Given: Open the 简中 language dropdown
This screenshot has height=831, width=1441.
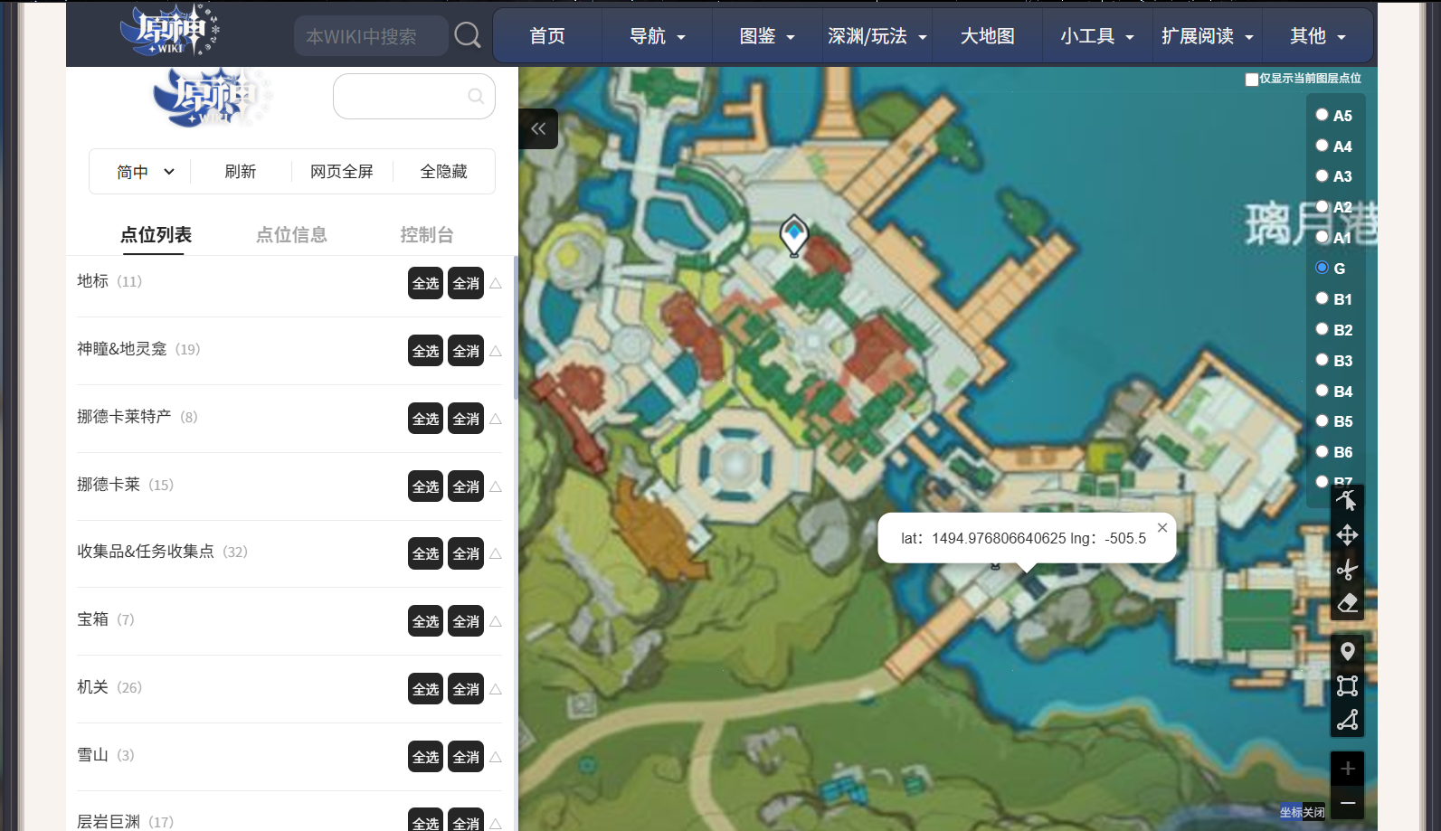Looking at the screenshot, I should 145,171.
